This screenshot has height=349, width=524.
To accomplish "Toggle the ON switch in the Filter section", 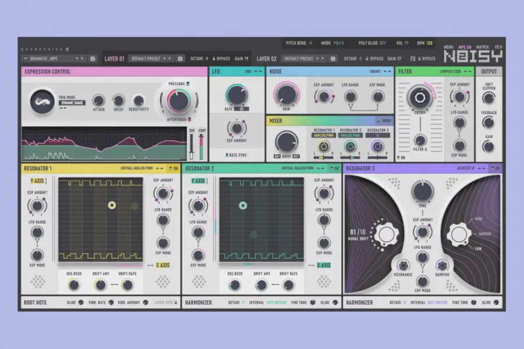I will tap(401, 157).
